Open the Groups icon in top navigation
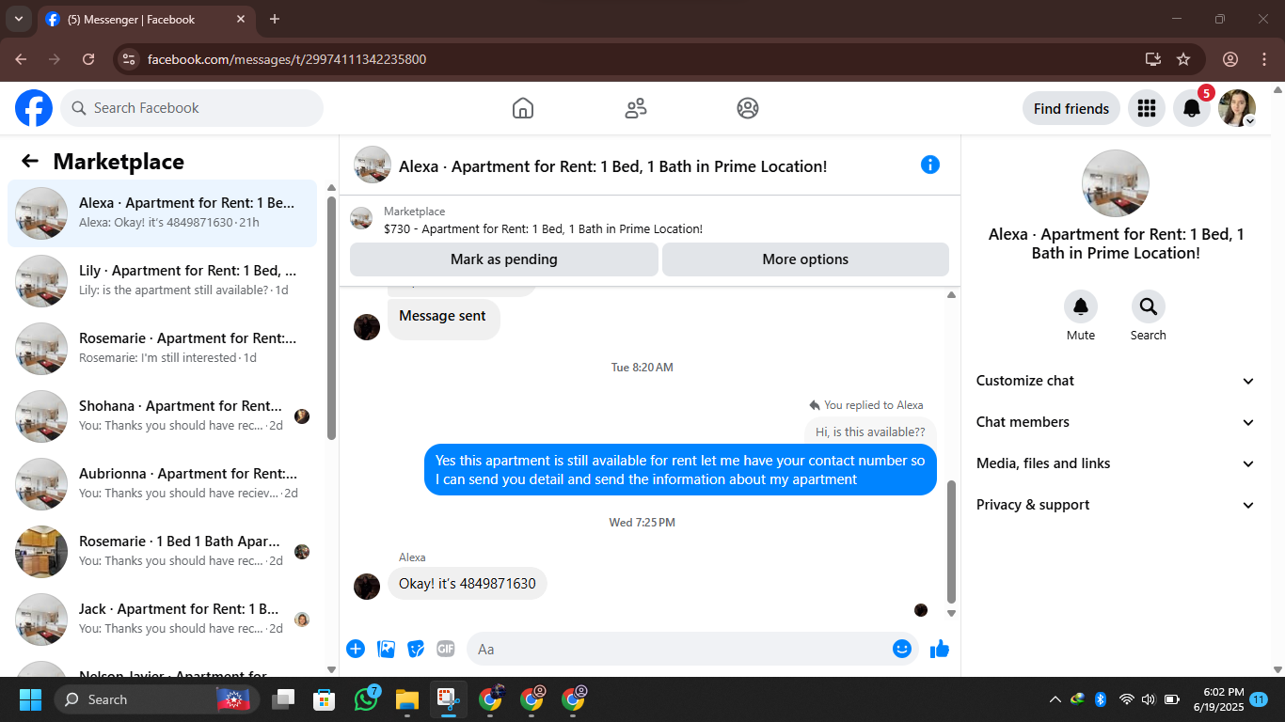Screen dimensions: 1285x722 [x=748, y=108]
